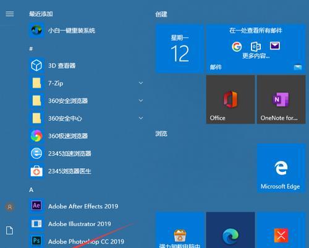Expand the Start menu hamburger button
The image size is (309, 248).
[10, 14]
